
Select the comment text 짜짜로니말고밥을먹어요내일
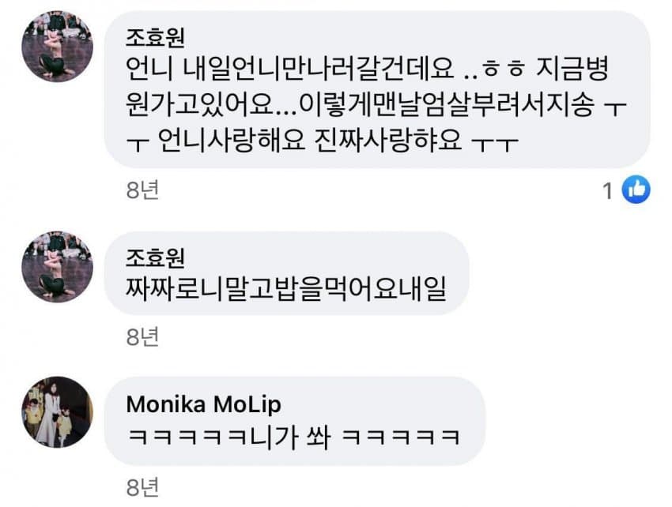286,289
